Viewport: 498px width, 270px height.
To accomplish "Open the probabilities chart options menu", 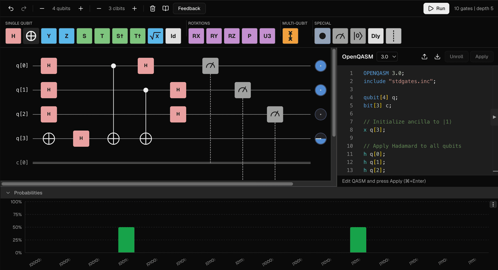I will point(493,205).
